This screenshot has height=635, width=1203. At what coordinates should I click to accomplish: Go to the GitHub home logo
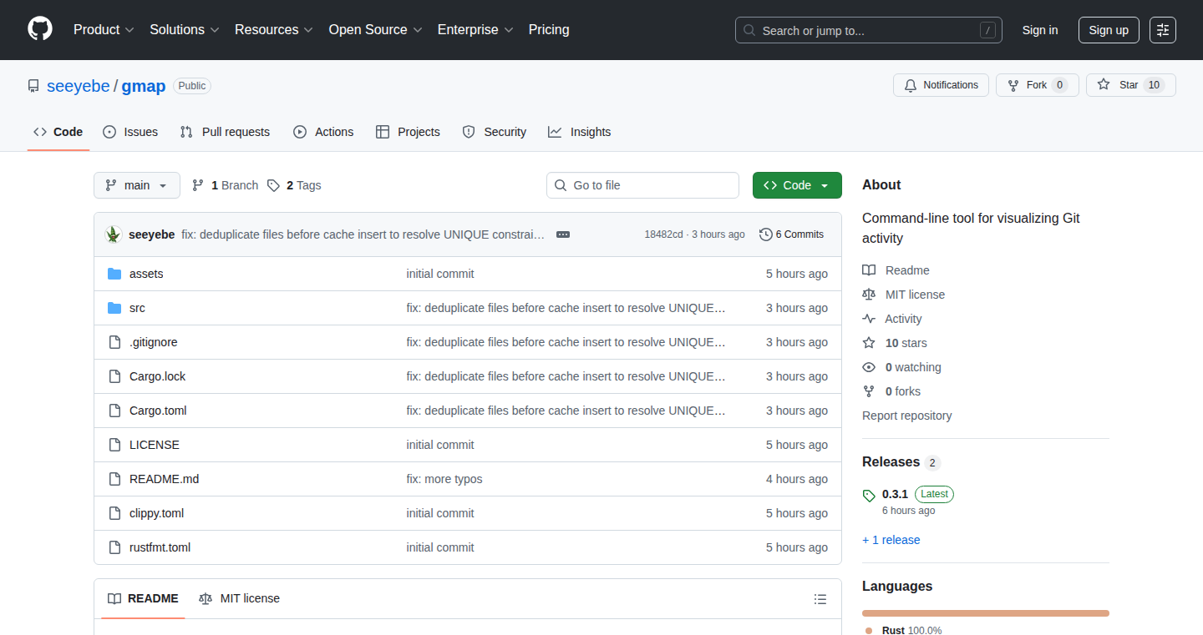tap(40, 29)
